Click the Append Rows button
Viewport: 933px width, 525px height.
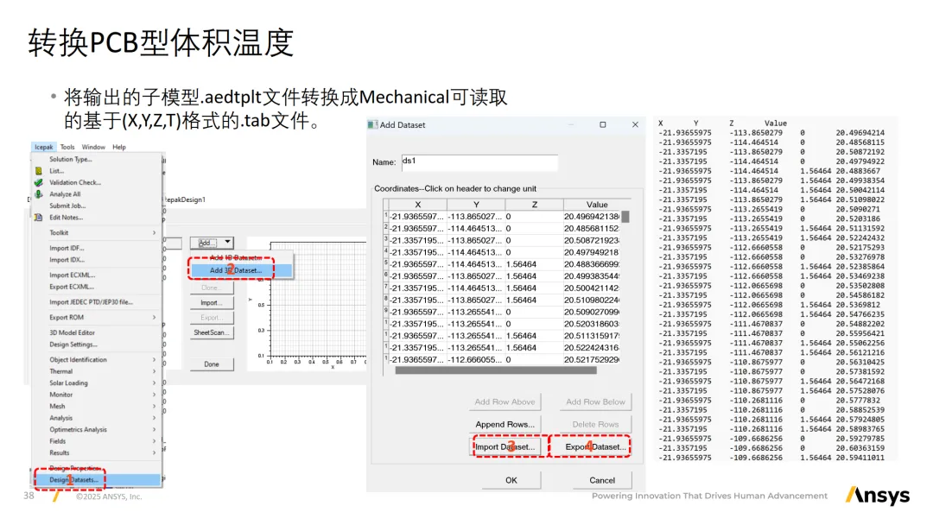(x=505, y=425)
